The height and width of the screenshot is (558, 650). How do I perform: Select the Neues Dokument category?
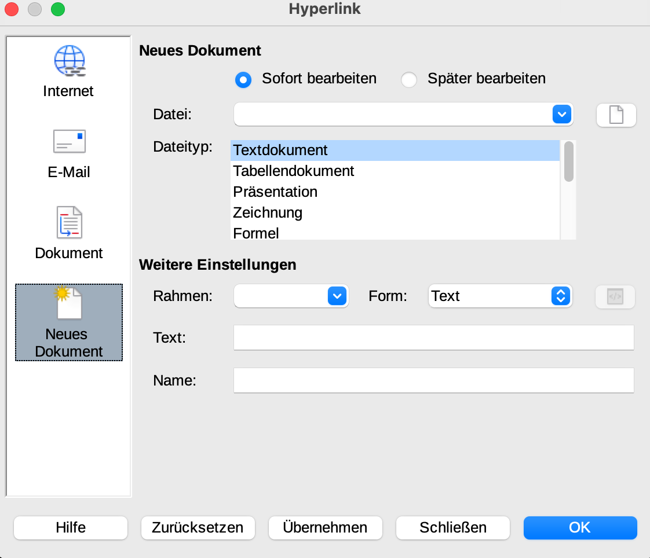(69, 322)
